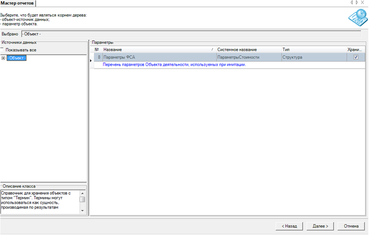Click the report wizard clock icon
The image size is (369, 235).
357,17
